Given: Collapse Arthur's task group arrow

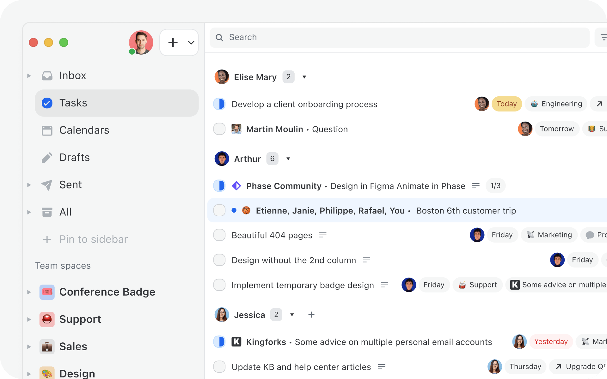Looking at the screenshot, I should 288,159.
